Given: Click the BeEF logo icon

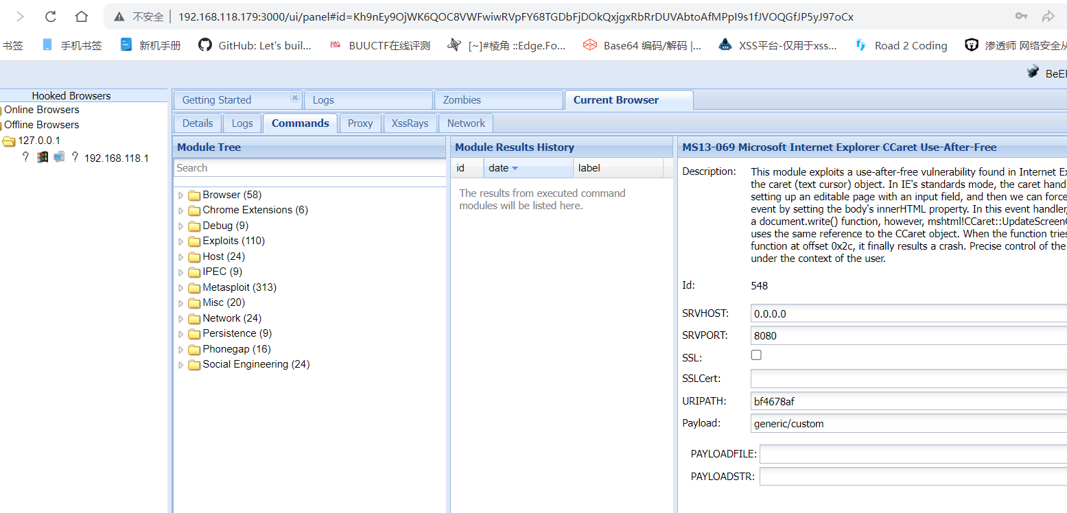Looking at the screenshot, I should [1033, 72].
